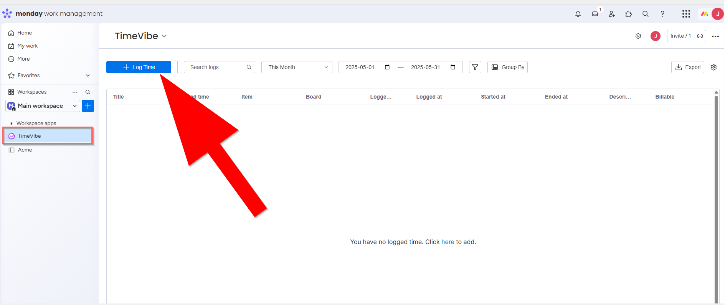Open start date calendar picker icon
The height and width of the screenshot is (305, 725).
tap(387, 67)
